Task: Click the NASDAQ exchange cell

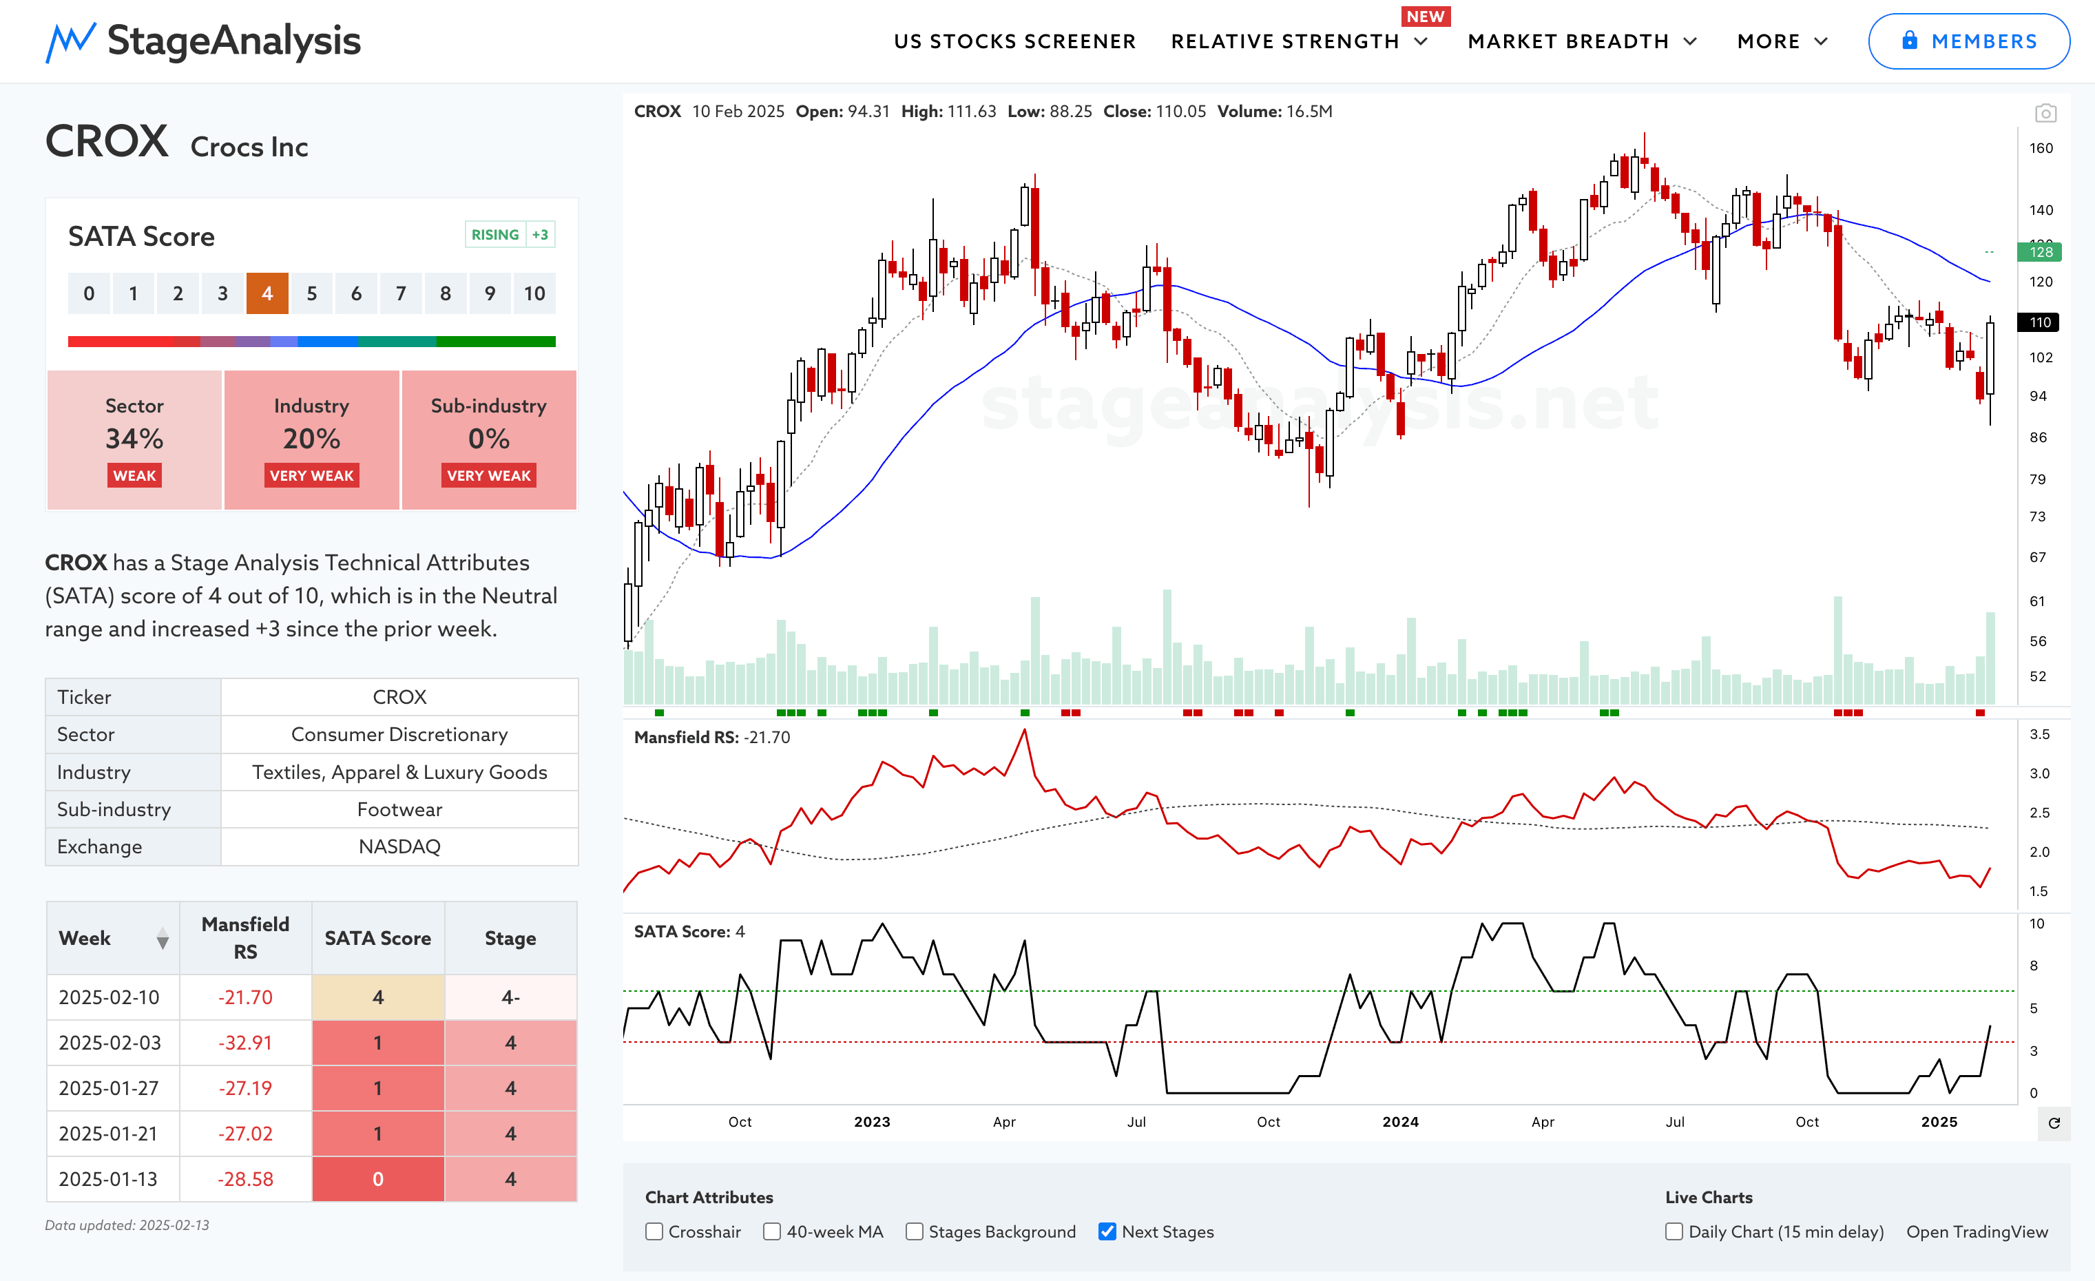Action: (x=399, y=846)
